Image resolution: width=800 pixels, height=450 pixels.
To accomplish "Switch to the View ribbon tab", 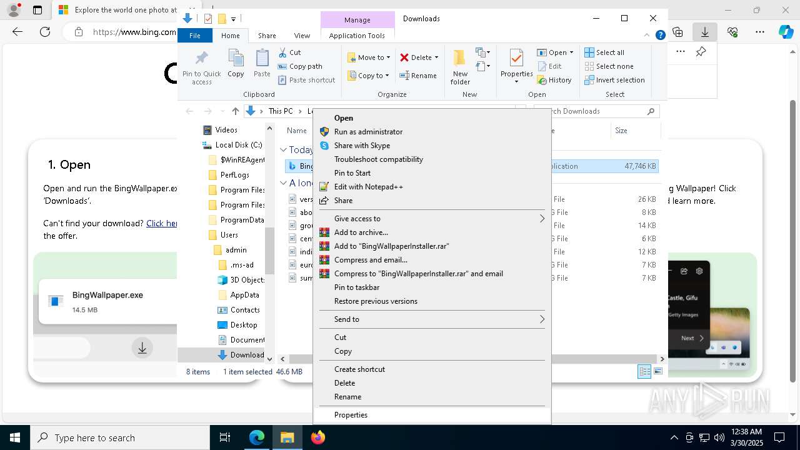I will 302,36.
